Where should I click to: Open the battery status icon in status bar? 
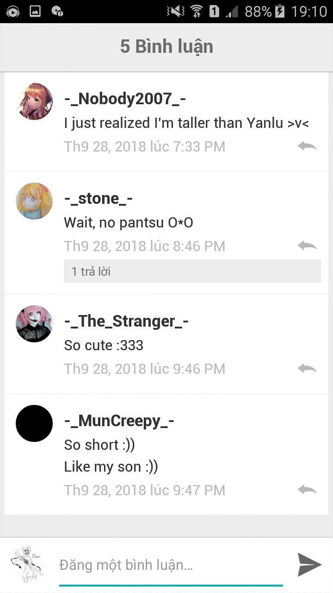click(x=279, y=11)
